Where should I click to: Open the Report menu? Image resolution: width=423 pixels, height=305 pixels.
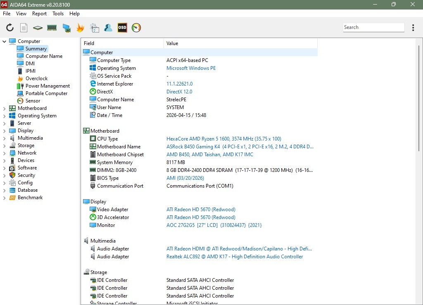pos(39,14)
